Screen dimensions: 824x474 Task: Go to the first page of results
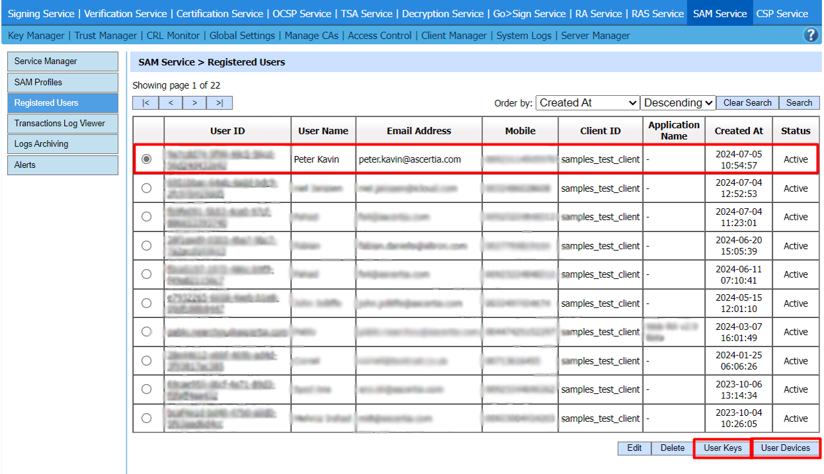145,103
